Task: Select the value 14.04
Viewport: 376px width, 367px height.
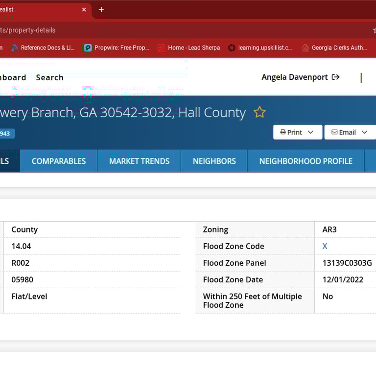Action: pos(21,246)
